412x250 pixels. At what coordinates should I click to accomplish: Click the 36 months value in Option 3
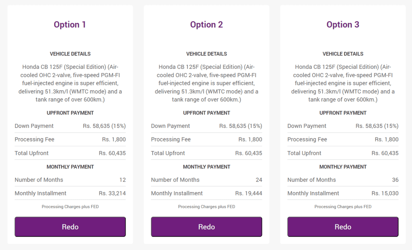coord(395,180)
